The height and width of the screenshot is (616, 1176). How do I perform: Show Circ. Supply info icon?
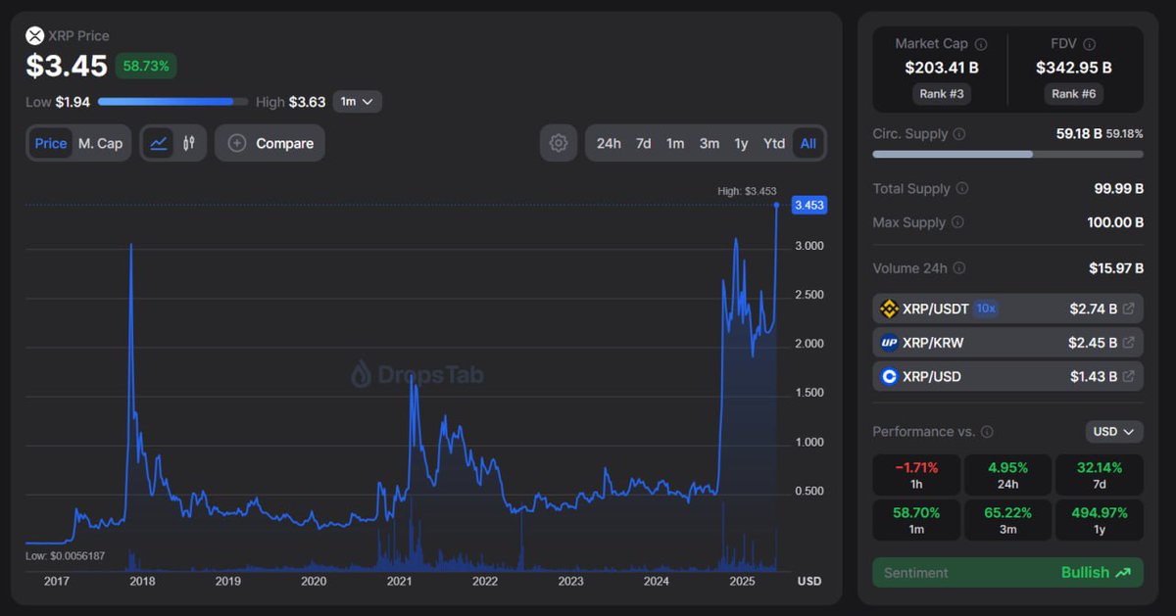click(959, 134)
